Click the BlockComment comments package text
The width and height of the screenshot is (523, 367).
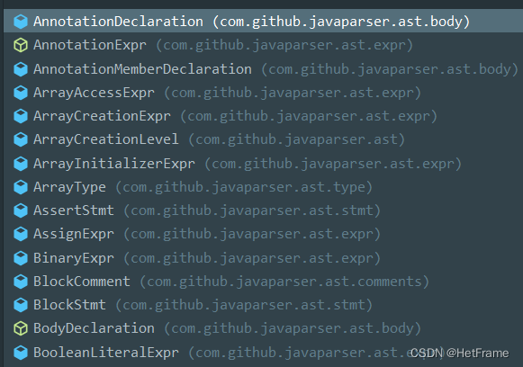pos(284,282)
